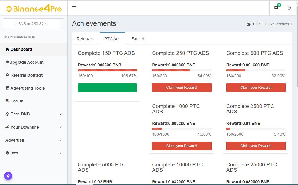Open Dashboard from the sidebar
Screen dimensions: 298x185
click(x=21, y=49)
